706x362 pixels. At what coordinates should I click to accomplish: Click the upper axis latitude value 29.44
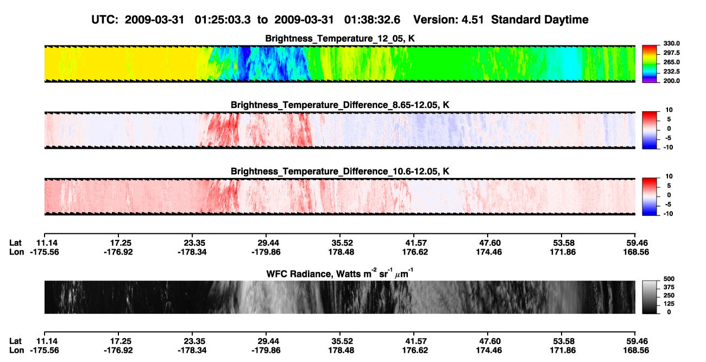point(266,243)
